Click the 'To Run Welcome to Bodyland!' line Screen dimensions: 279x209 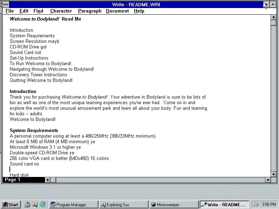(40, 64)
